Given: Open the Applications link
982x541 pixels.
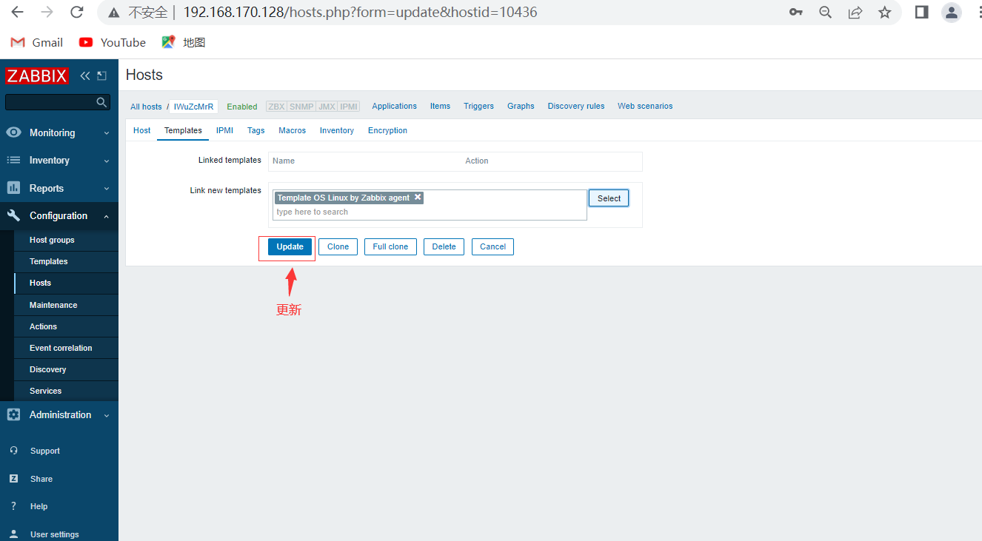Looking at the screenshot, I should click(394, 106).
